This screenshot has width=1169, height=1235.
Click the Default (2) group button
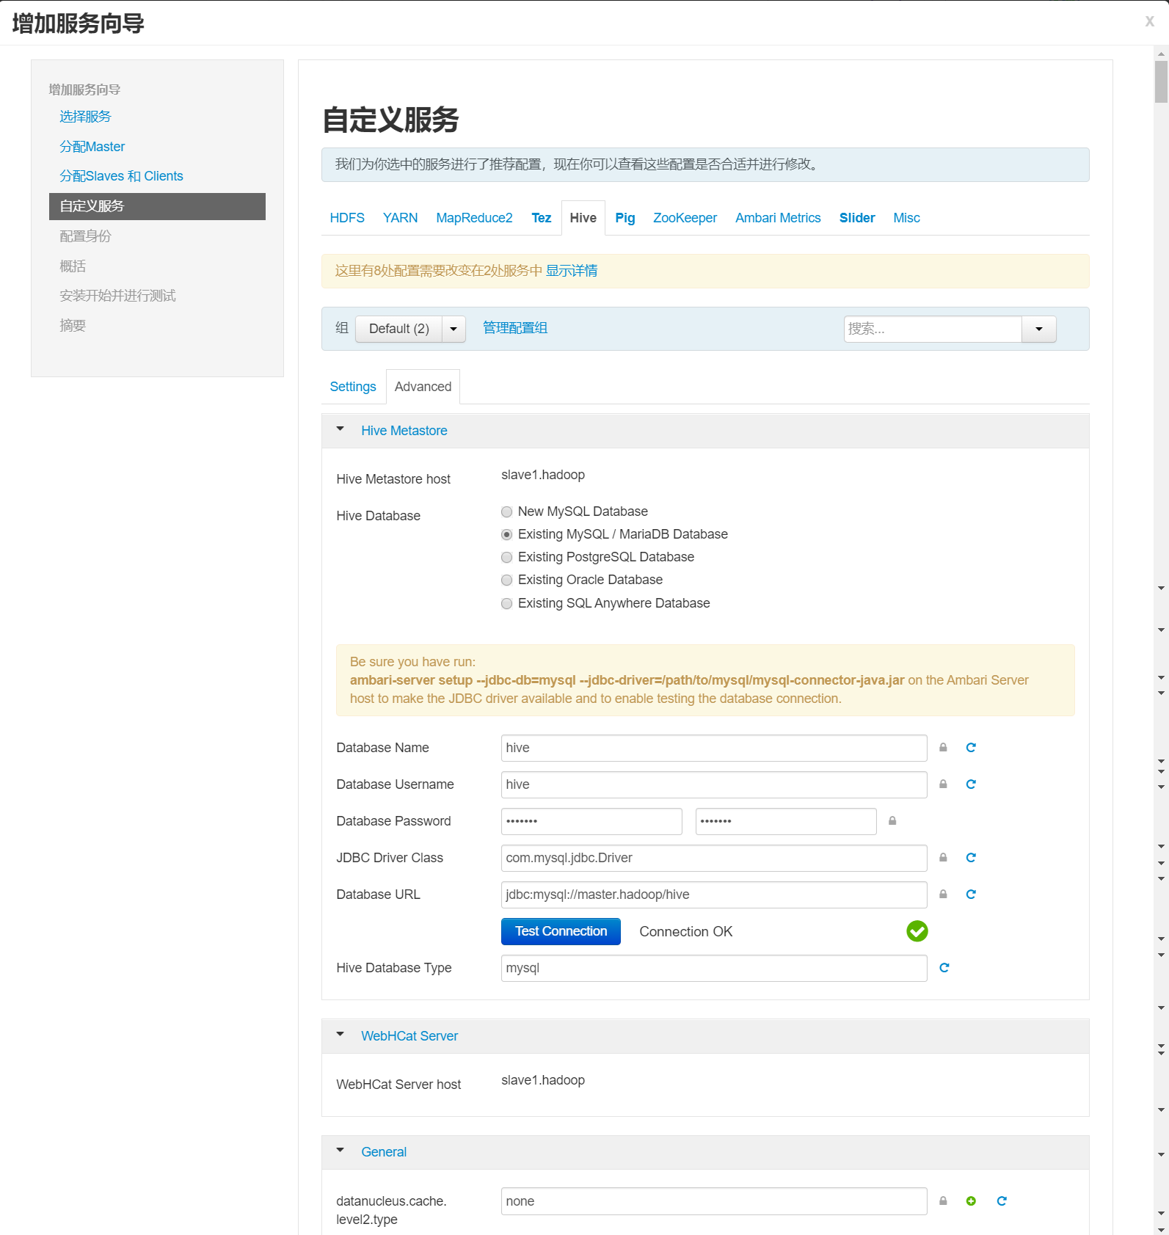click(x=399, y=329)
